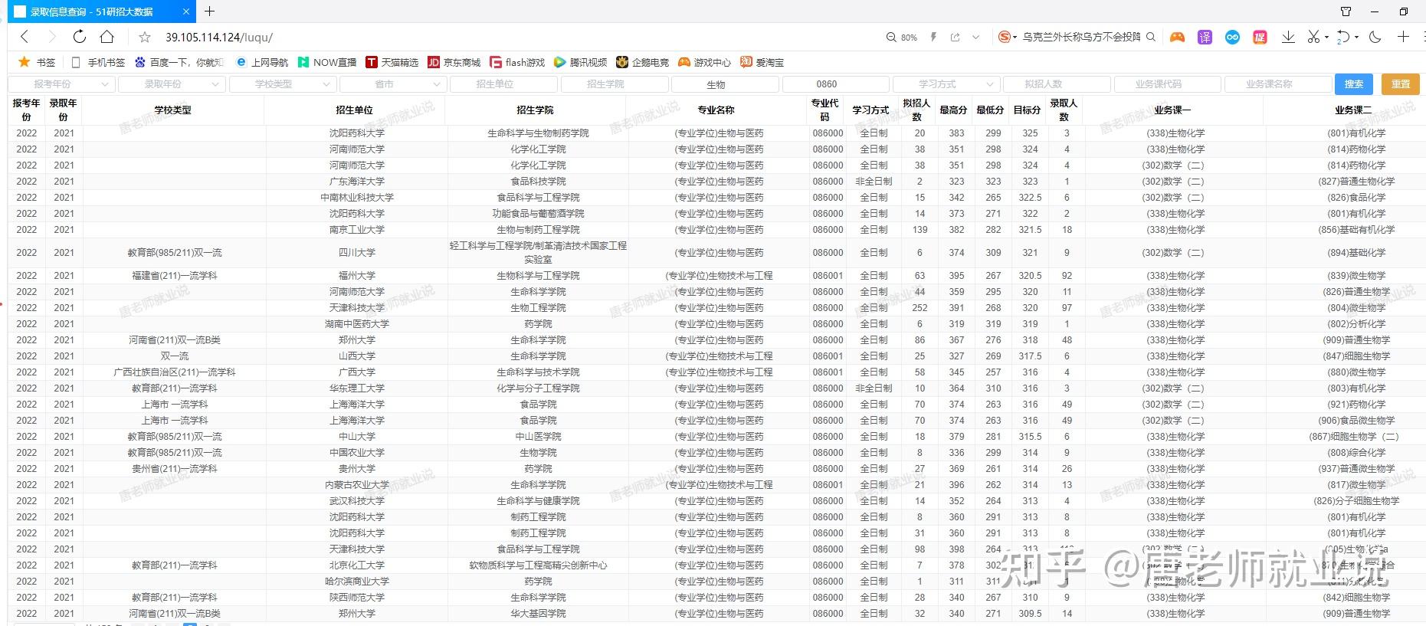
Task: Click the share page icon
Action: (955, 37)
